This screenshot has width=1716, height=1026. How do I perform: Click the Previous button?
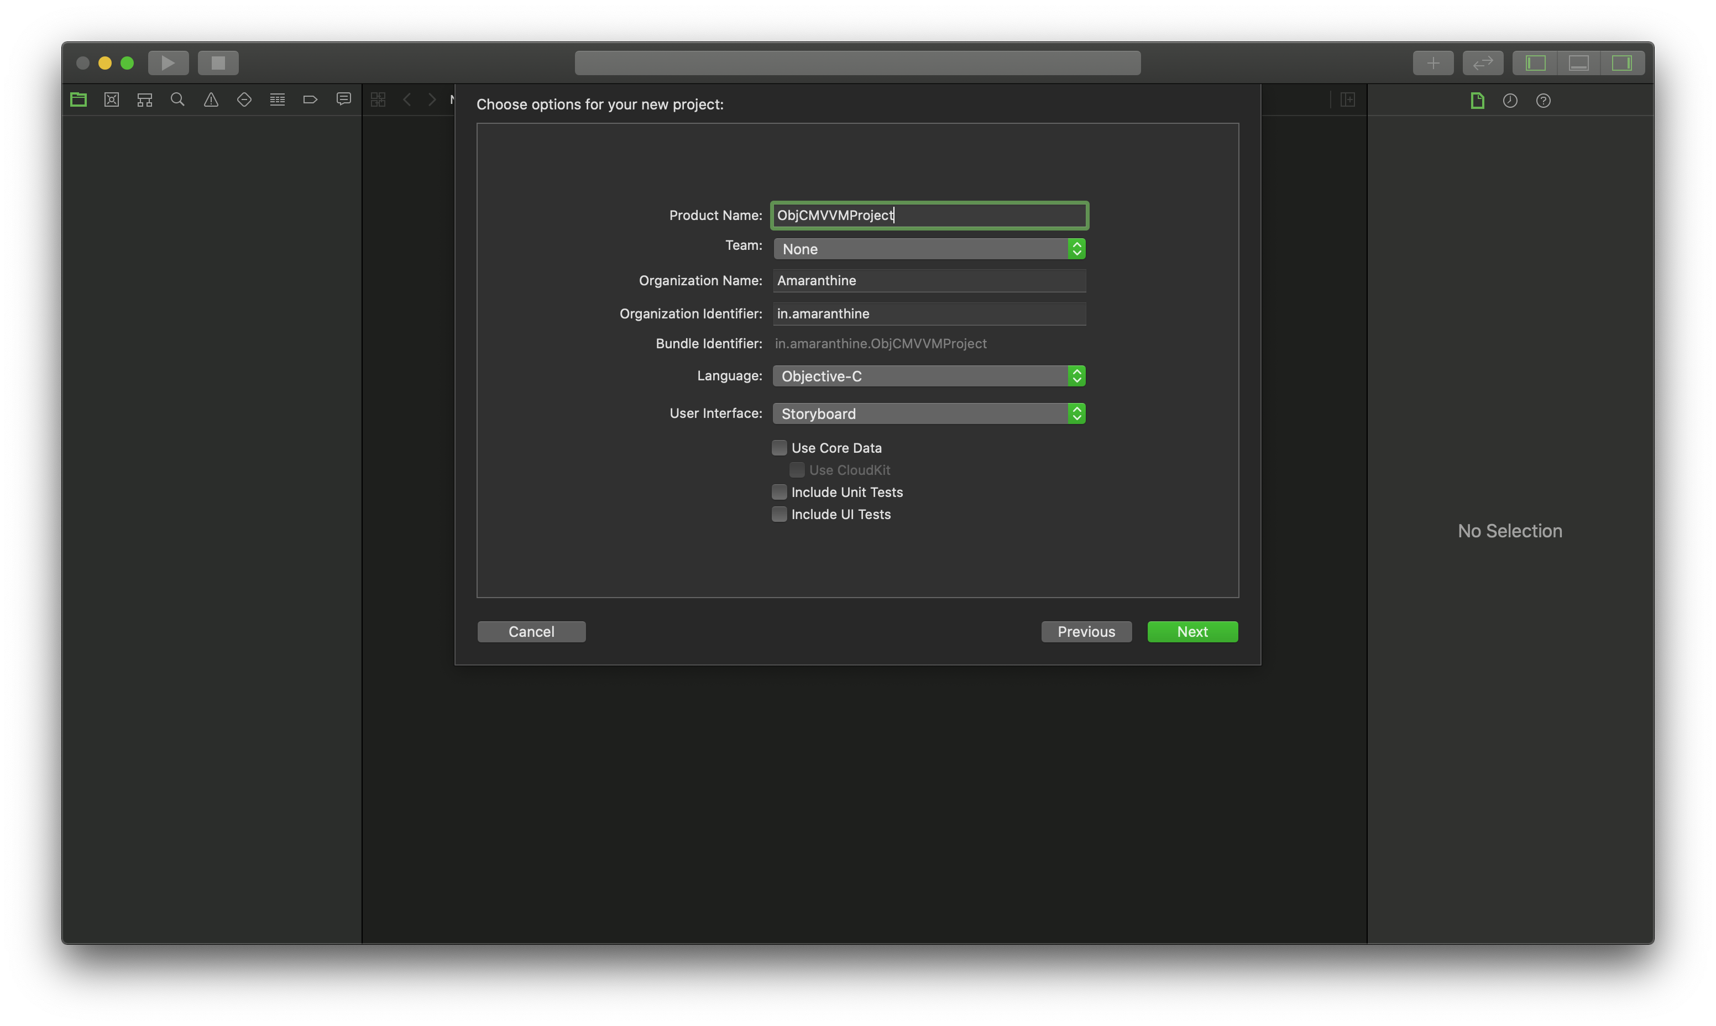pyautogui.click(x=1085, y=632)
